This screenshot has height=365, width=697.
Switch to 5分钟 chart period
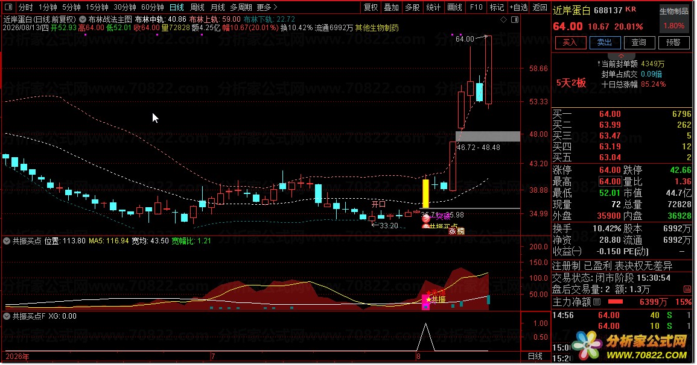[71, 7]
